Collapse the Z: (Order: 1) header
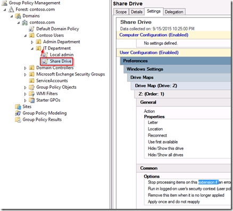 (x=183, y=94)
